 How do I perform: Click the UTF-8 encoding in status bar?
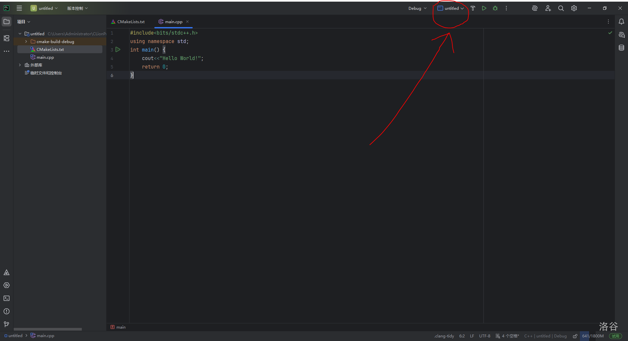(x=484, y=336)
